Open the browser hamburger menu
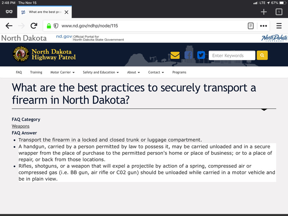 pos(279,26)
